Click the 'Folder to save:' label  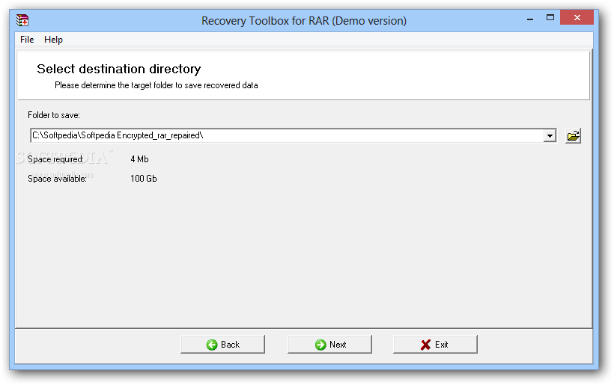54,115
